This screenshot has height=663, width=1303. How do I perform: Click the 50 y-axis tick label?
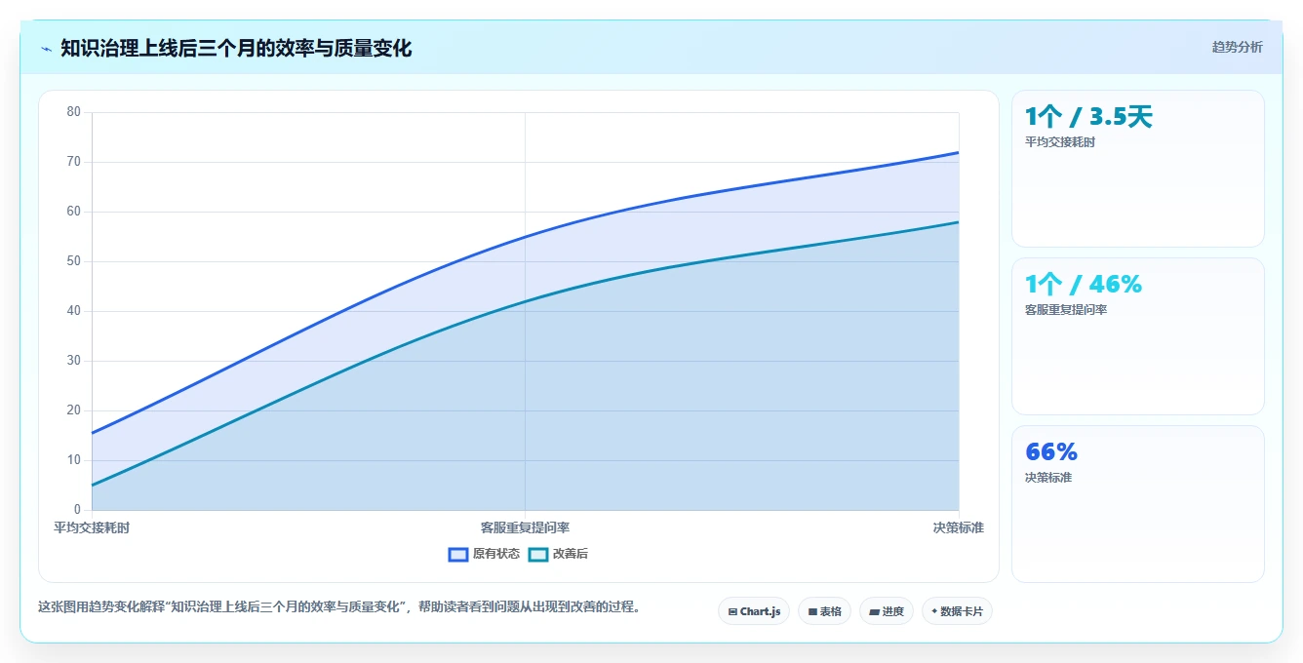pyautogui.click(x=74, y=261)
